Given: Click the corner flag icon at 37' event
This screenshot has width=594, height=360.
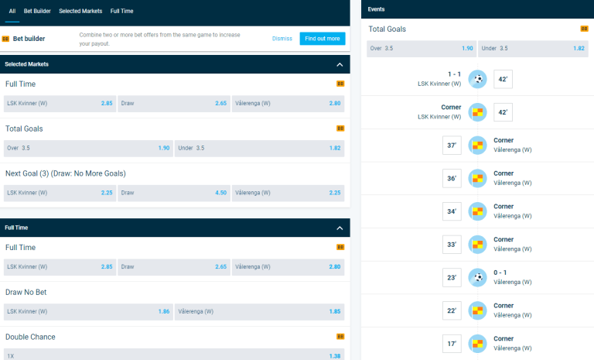Looking at the screenshot, I should [478, 146].
